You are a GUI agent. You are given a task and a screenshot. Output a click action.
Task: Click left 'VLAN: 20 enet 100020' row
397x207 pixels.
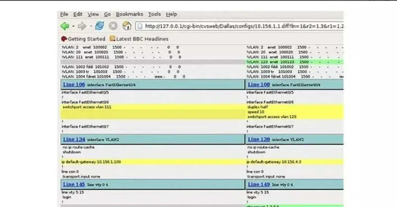[x=121, y=52]
